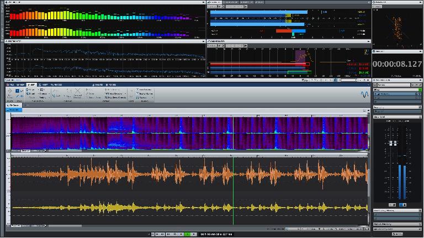Switch upper pane to Loudness tab
Image resolution: width=424 pixels, height=238 pixels.
pyautogui.click(x=35, y=151)
